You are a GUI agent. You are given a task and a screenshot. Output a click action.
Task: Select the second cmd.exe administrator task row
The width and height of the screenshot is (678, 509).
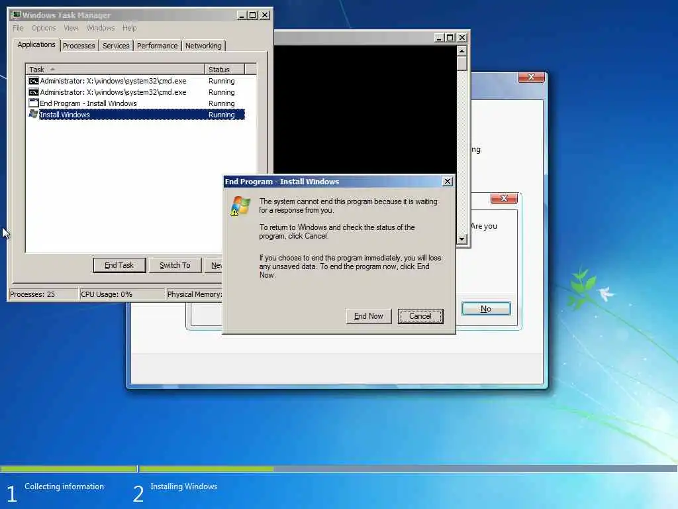point(136,92)
